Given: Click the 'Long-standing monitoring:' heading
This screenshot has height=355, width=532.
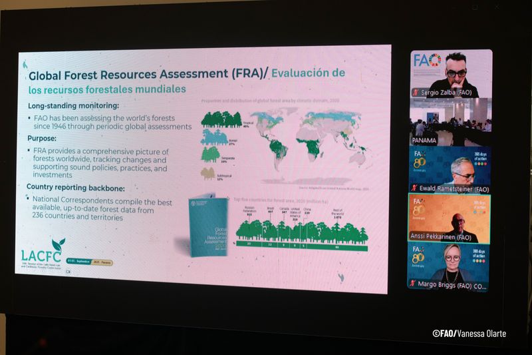Looking at the screenshot, I should [x=74, y=106].
